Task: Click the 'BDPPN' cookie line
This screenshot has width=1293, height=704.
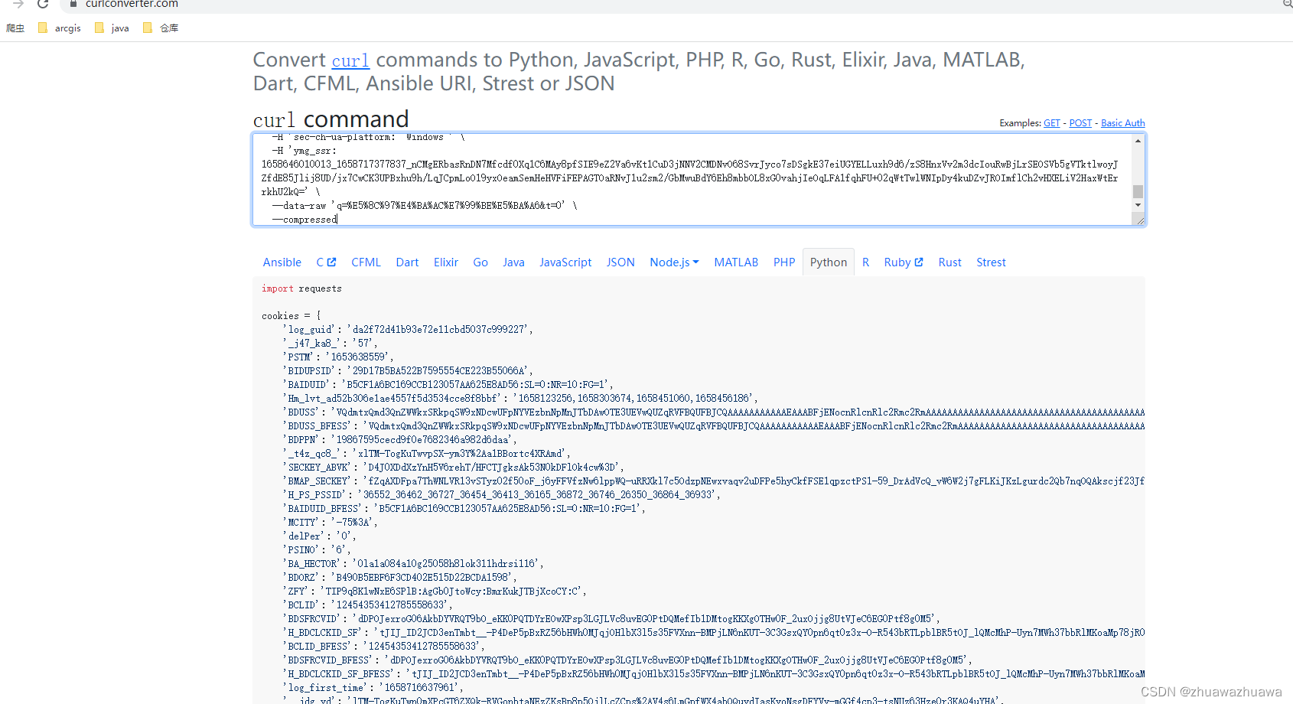Action: coord(399,440)
